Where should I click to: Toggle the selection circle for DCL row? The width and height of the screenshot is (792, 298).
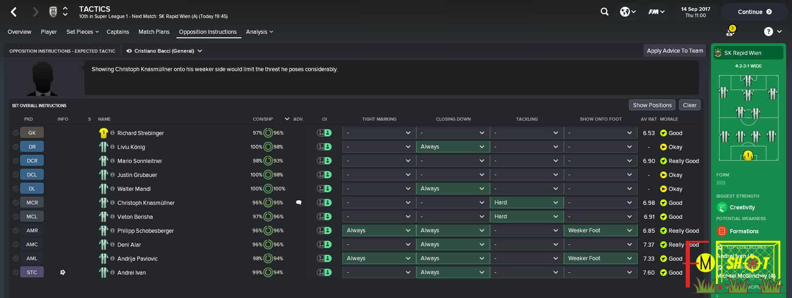(16, 175)
